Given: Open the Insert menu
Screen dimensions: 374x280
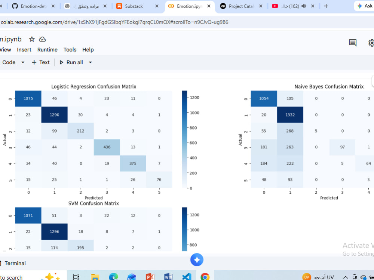Looking at the screenshot, I should pos(24,50).
